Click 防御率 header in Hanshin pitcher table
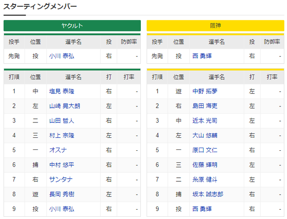Screen dimensions: 287x219 272,42
